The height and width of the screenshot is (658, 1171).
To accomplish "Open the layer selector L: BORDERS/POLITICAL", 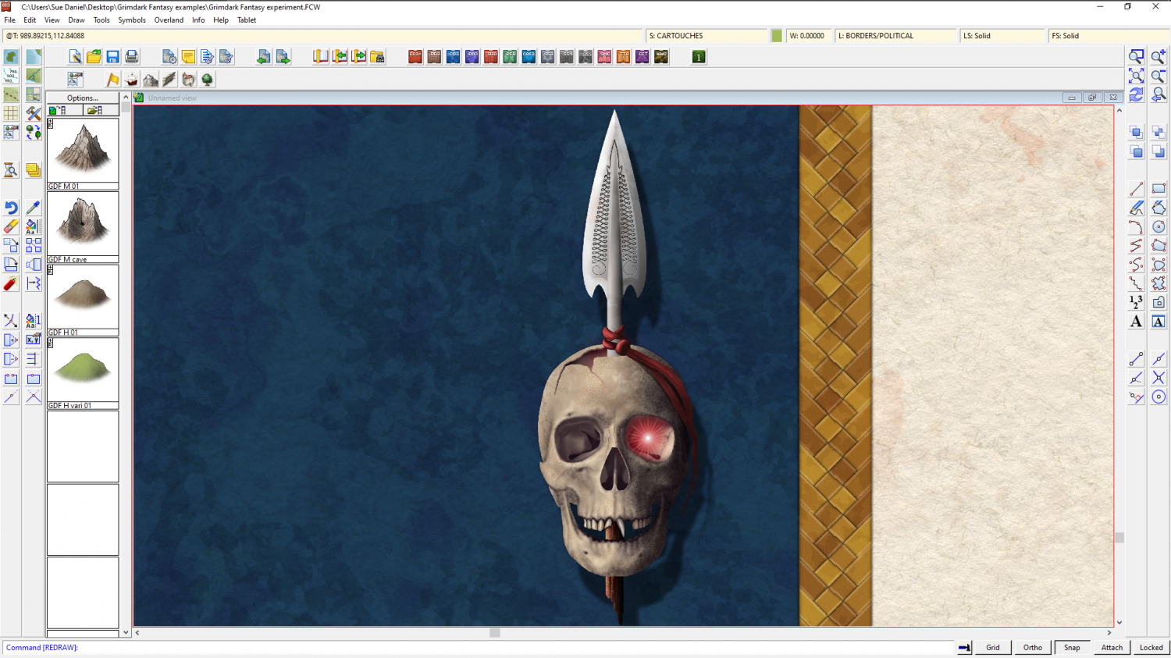I will [896, 36].
